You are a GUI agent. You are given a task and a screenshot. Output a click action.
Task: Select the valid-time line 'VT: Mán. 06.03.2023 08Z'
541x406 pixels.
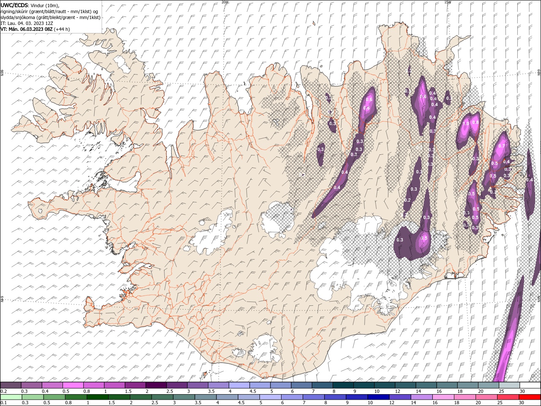[x=27, y=29]
